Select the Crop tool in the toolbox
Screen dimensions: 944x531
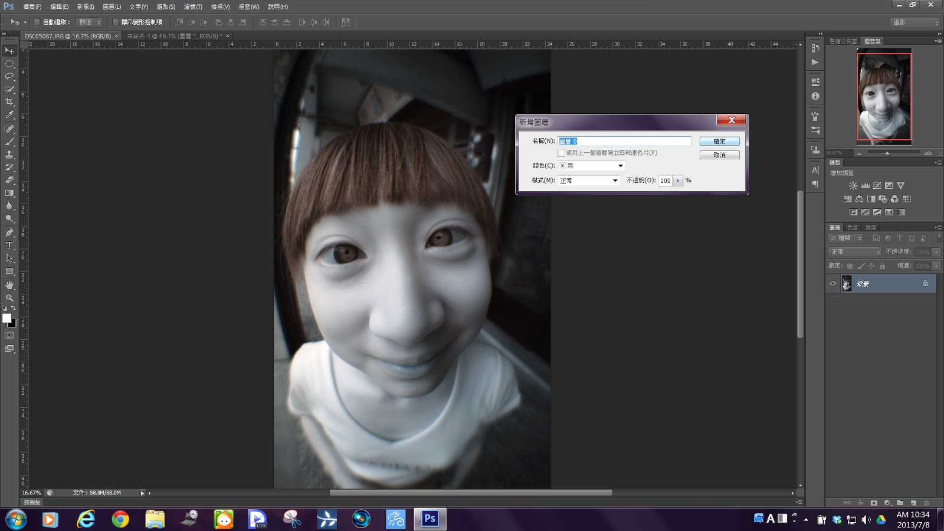click(x=9, y=102)
